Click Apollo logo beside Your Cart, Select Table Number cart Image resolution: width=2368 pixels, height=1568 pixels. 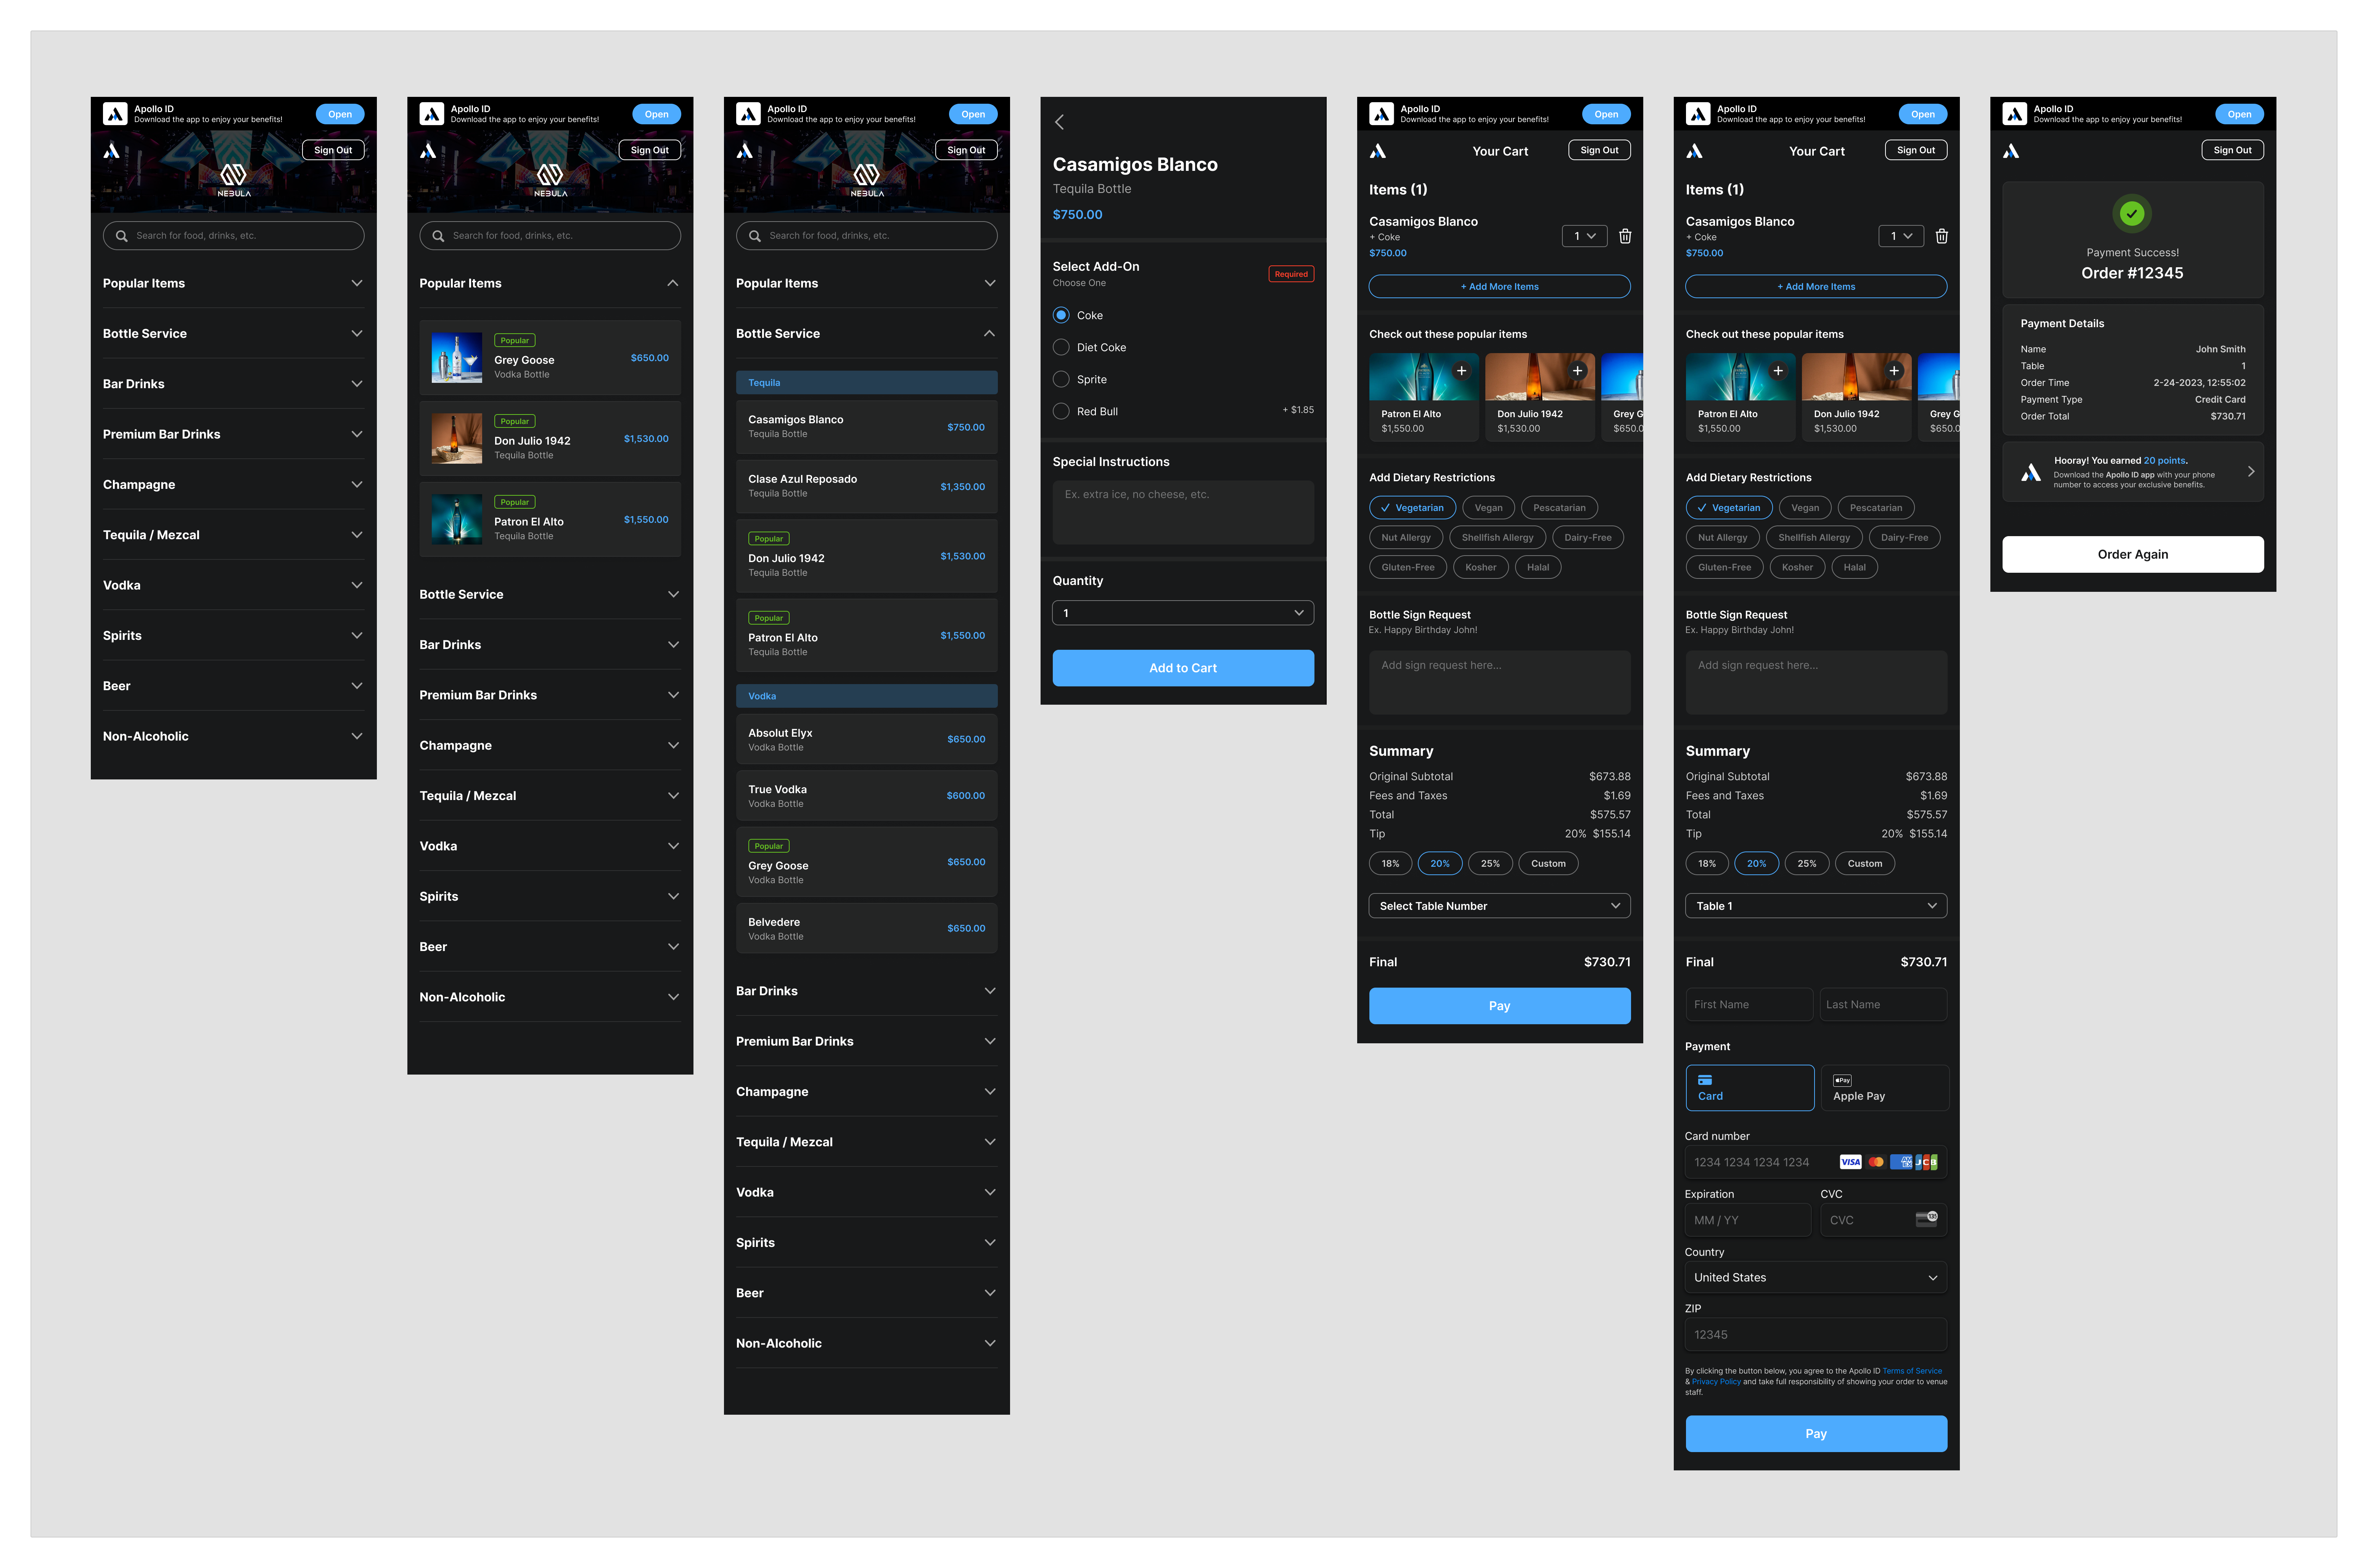point(1378,151)
